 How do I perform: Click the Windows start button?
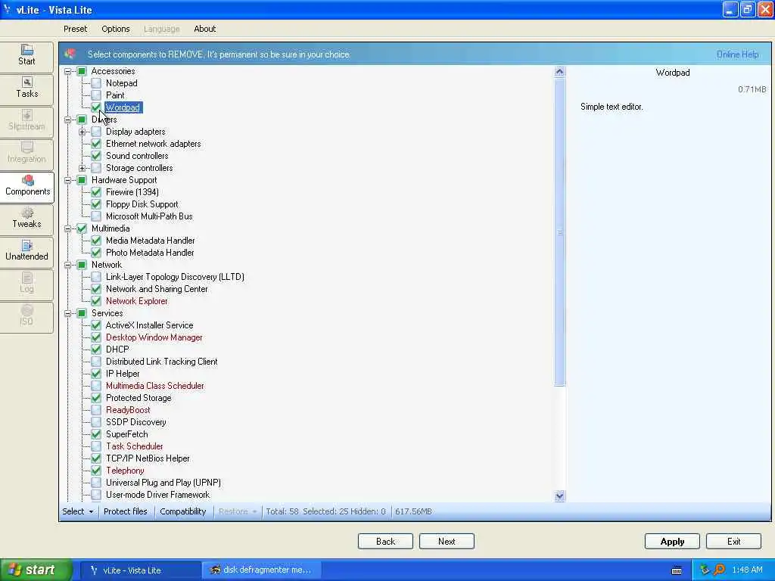36,570
